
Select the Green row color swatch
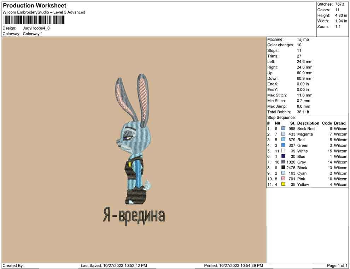click(x=283, y=145)
